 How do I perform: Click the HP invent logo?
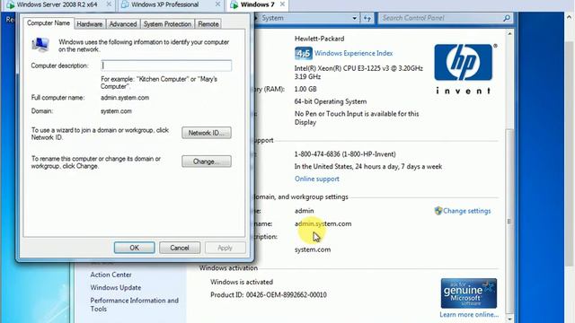tap(464, 69)
